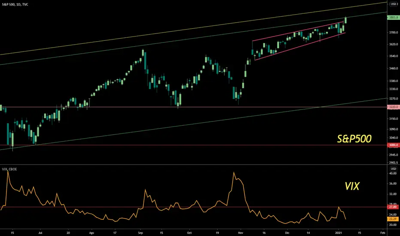Viewport: 400px width, 236px height.
Task: Click the 3270.0 price axis label
Action: [x=394, y=99]
